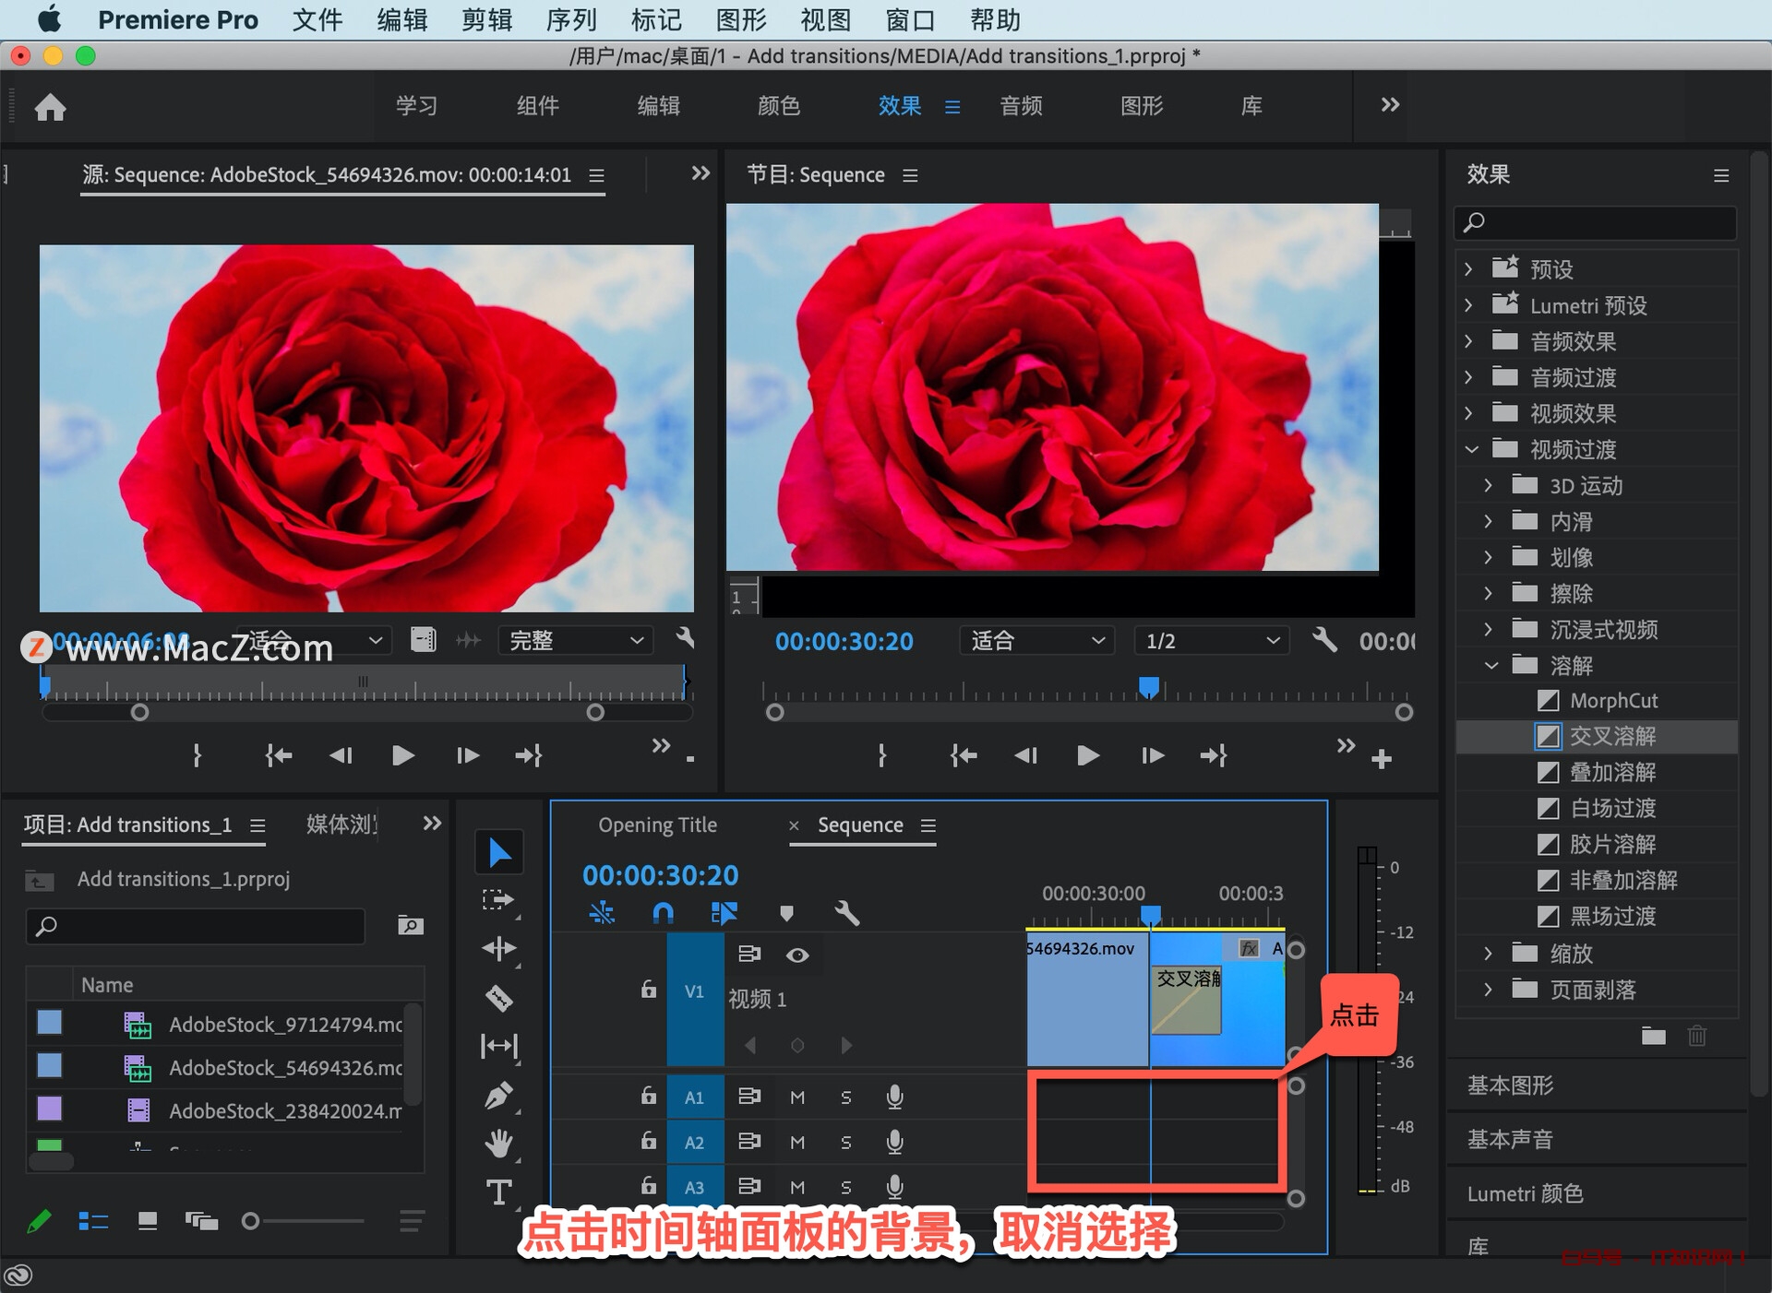Screen dimensions: 1772x1293
Task: Open program monitor 1/2 resolution dropdown
Action: click(1210, 640)
